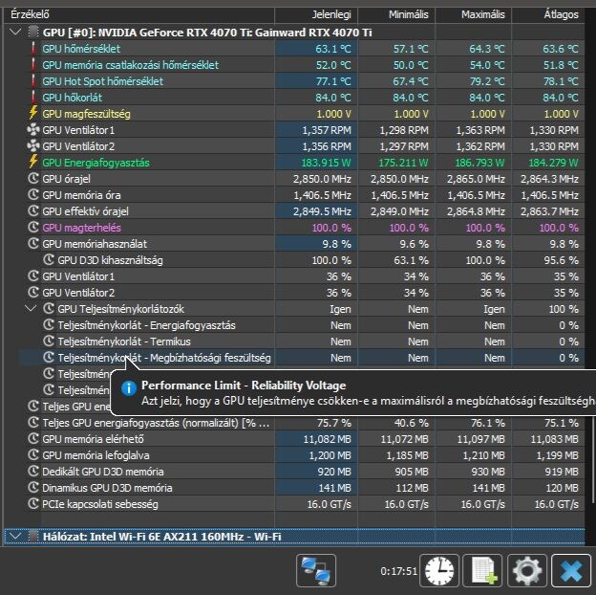This screenshot has height=595, width=596.
Task: Click the log file document with plus icon
Action: 482,571
